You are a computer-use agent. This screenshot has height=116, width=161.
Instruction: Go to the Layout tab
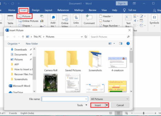point(48,10)
